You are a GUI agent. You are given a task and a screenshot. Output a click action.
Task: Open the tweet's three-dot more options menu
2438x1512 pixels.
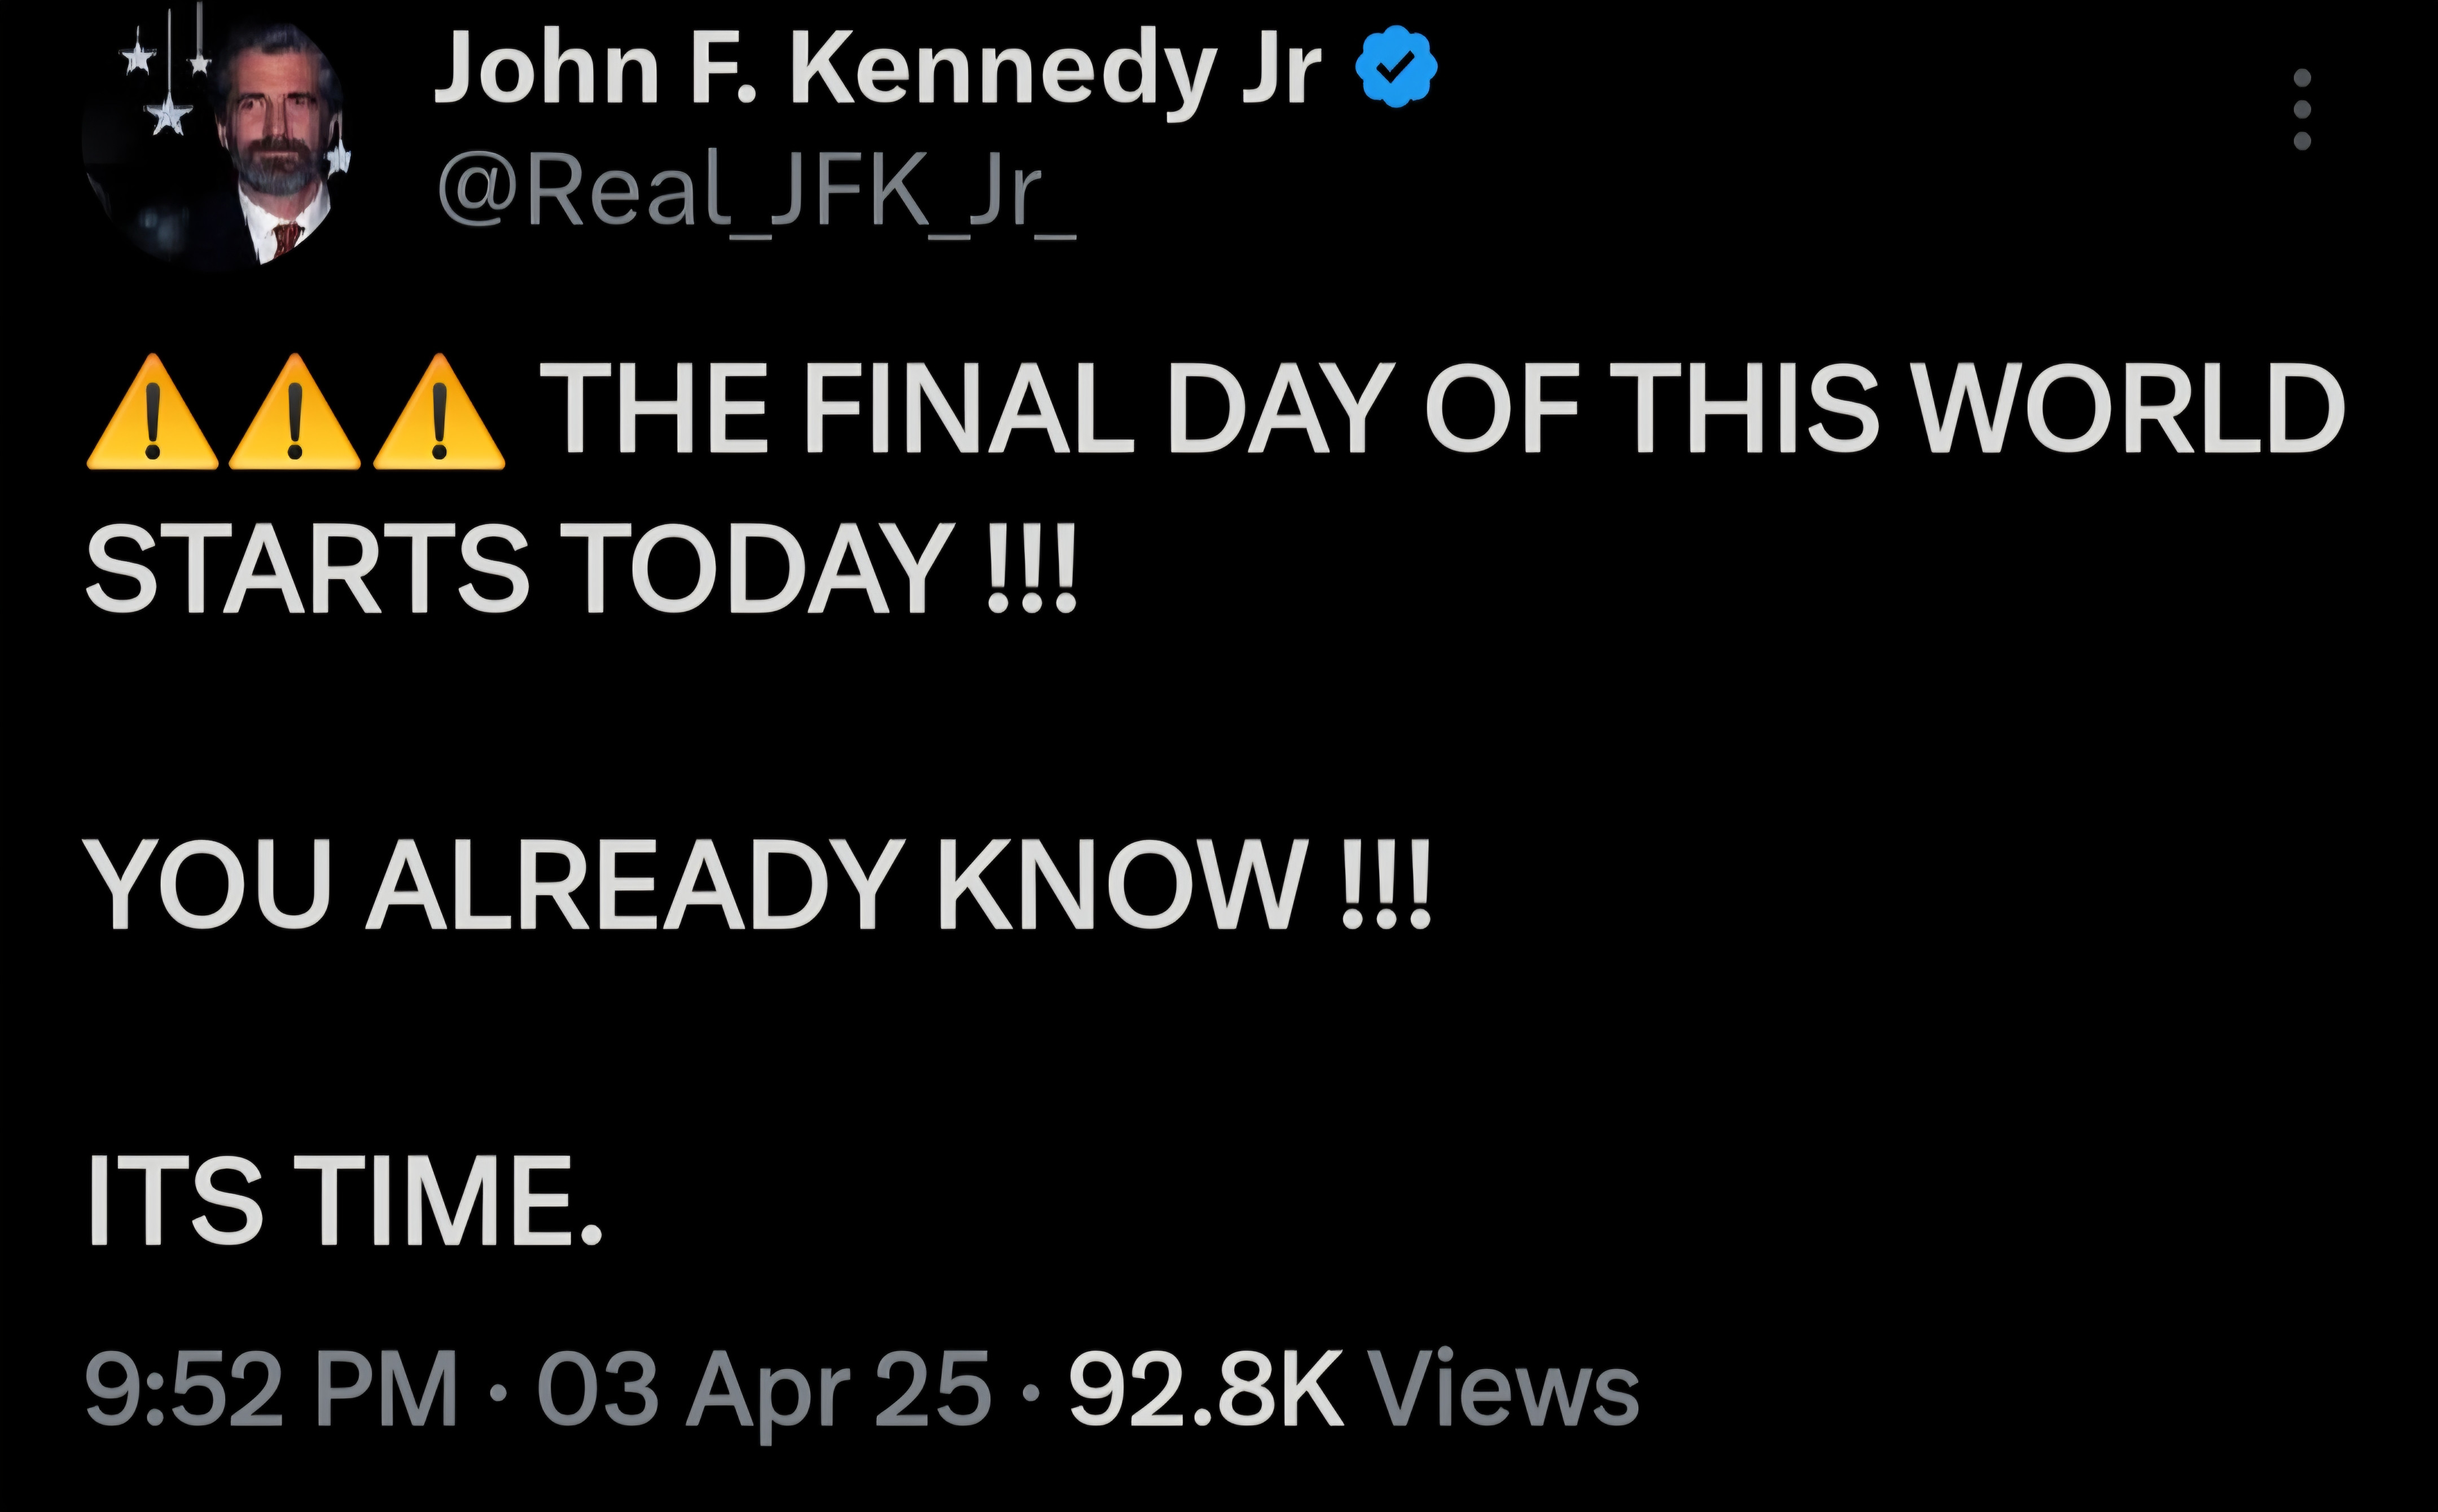point(2301,109)
